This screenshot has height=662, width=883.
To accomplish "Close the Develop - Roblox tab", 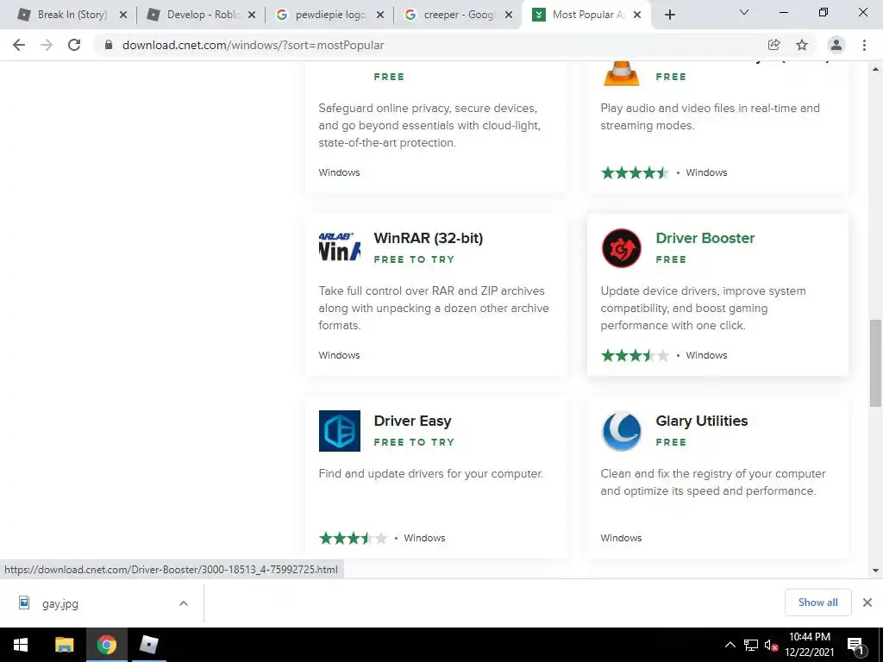I will (252, 16).
